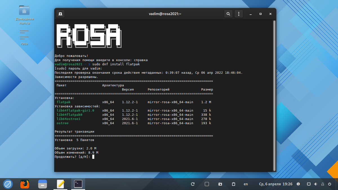Click the 'Размер' column header
Viewport: 338px width, 190px height.
[x=207, y=89]
